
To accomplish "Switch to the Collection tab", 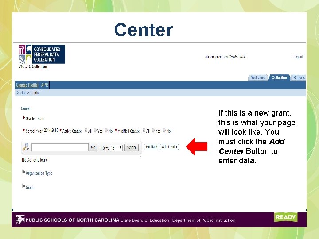I will (279, 77).
